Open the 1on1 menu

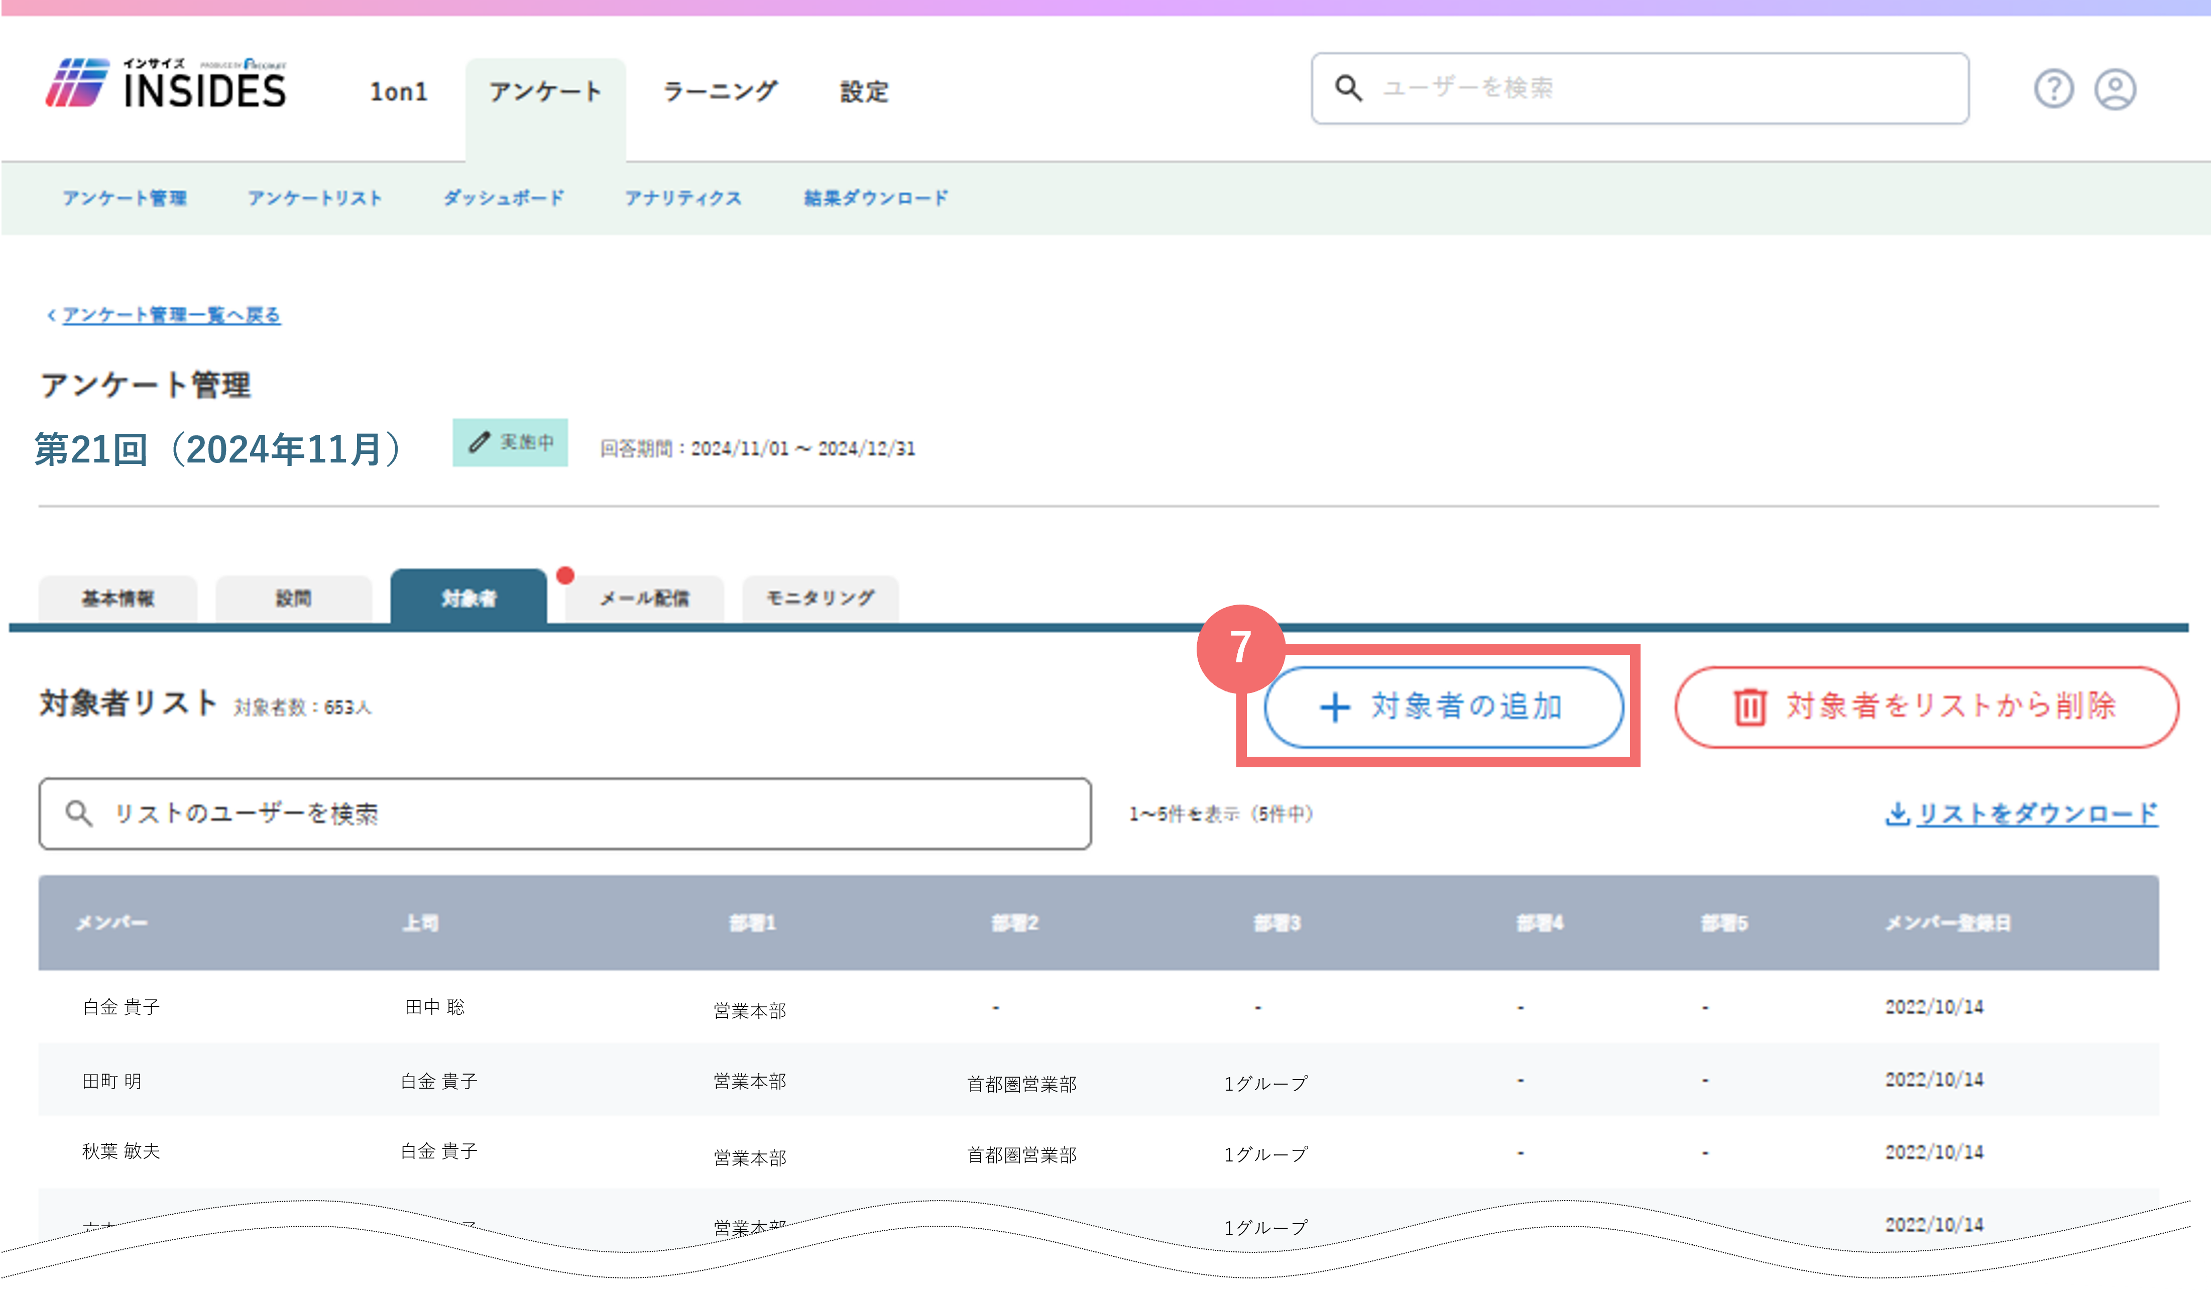pos(398,91)
